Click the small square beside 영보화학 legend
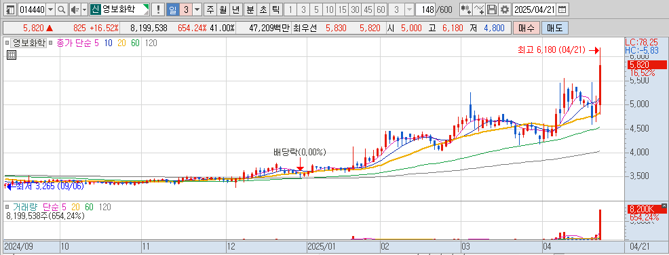The height and width of the screenshot is (255, 669). (x=7, y=43)
